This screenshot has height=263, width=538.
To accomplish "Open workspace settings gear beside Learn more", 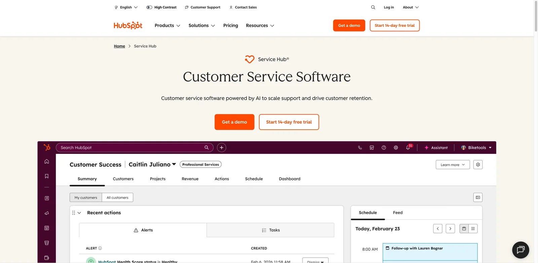I will coord(478,165).
